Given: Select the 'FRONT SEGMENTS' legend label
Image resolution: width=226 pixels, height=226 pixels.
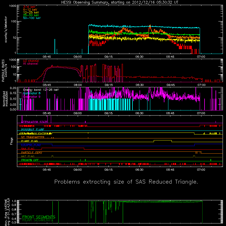Looking at the screenshot, I should (39, 217).
